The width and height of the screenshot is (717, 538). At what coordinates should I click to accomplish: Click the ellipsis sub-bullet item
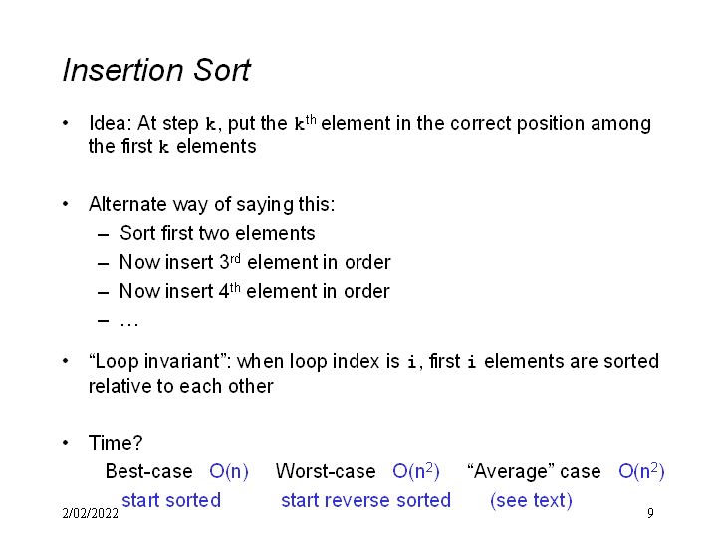(x=128, y=321)
